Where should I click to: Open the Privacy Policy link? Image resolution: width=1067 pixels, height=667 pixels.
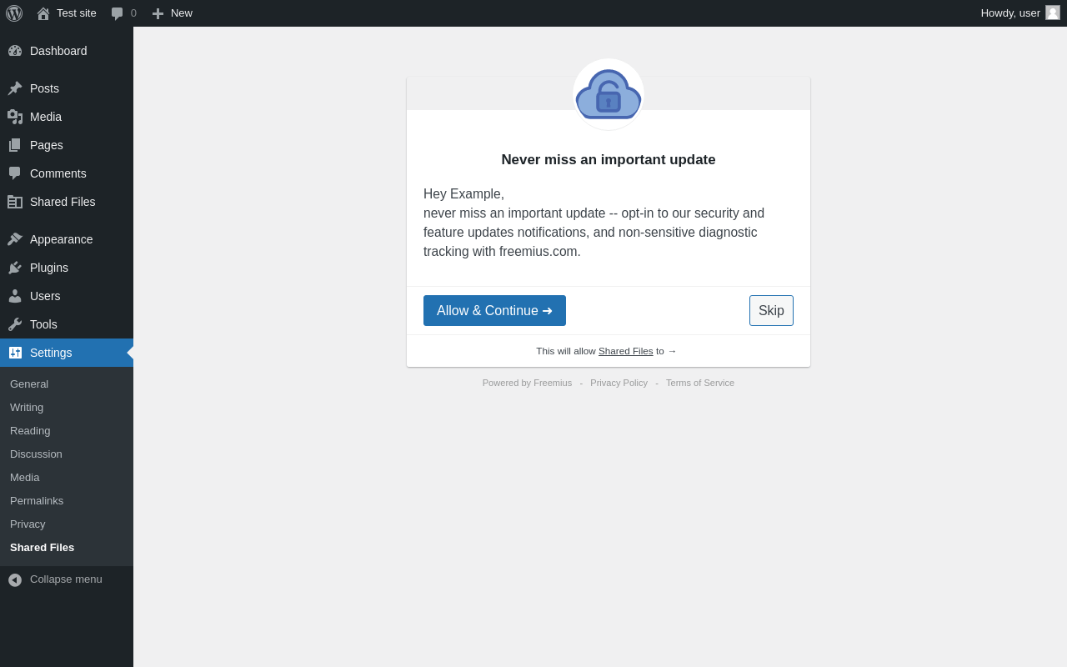(619, 383)
